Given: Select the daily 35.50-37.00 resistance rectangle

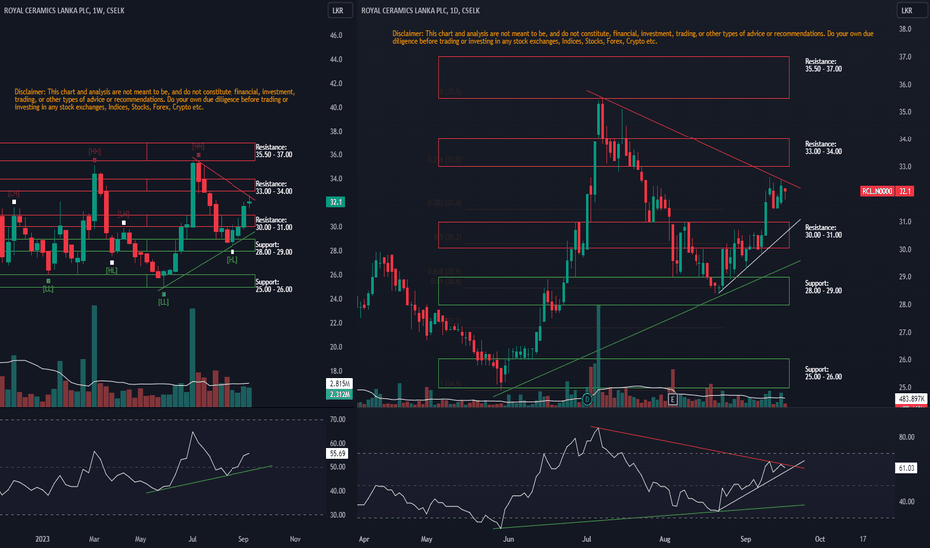Looking at the screenshot, I should click(x=614, y=77).
